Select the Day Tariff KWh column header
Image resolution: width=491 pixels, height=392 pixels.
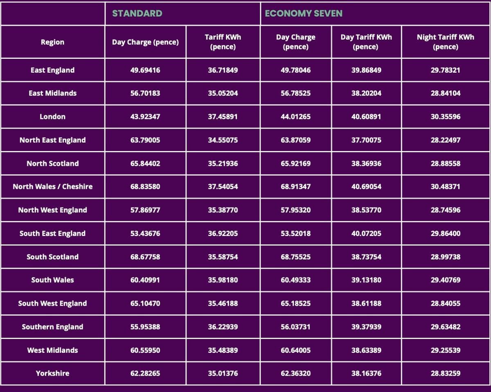[x=366, y=42]
